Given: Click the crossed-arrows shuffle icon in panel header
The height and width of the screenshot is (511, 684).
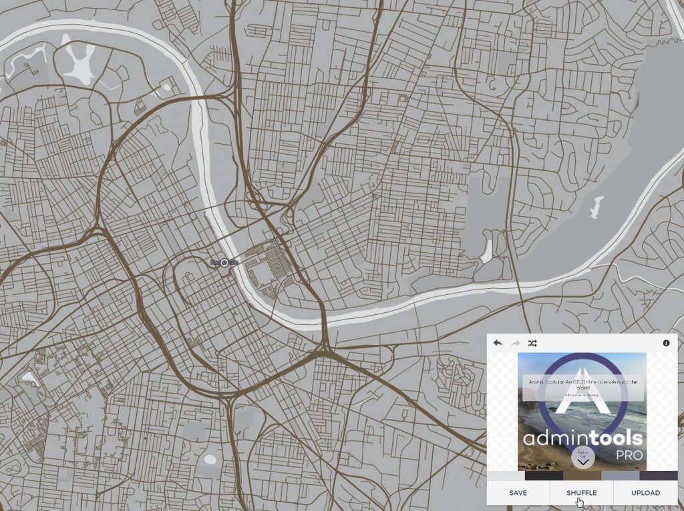Looking at the screenshot, I should point(532,343).
